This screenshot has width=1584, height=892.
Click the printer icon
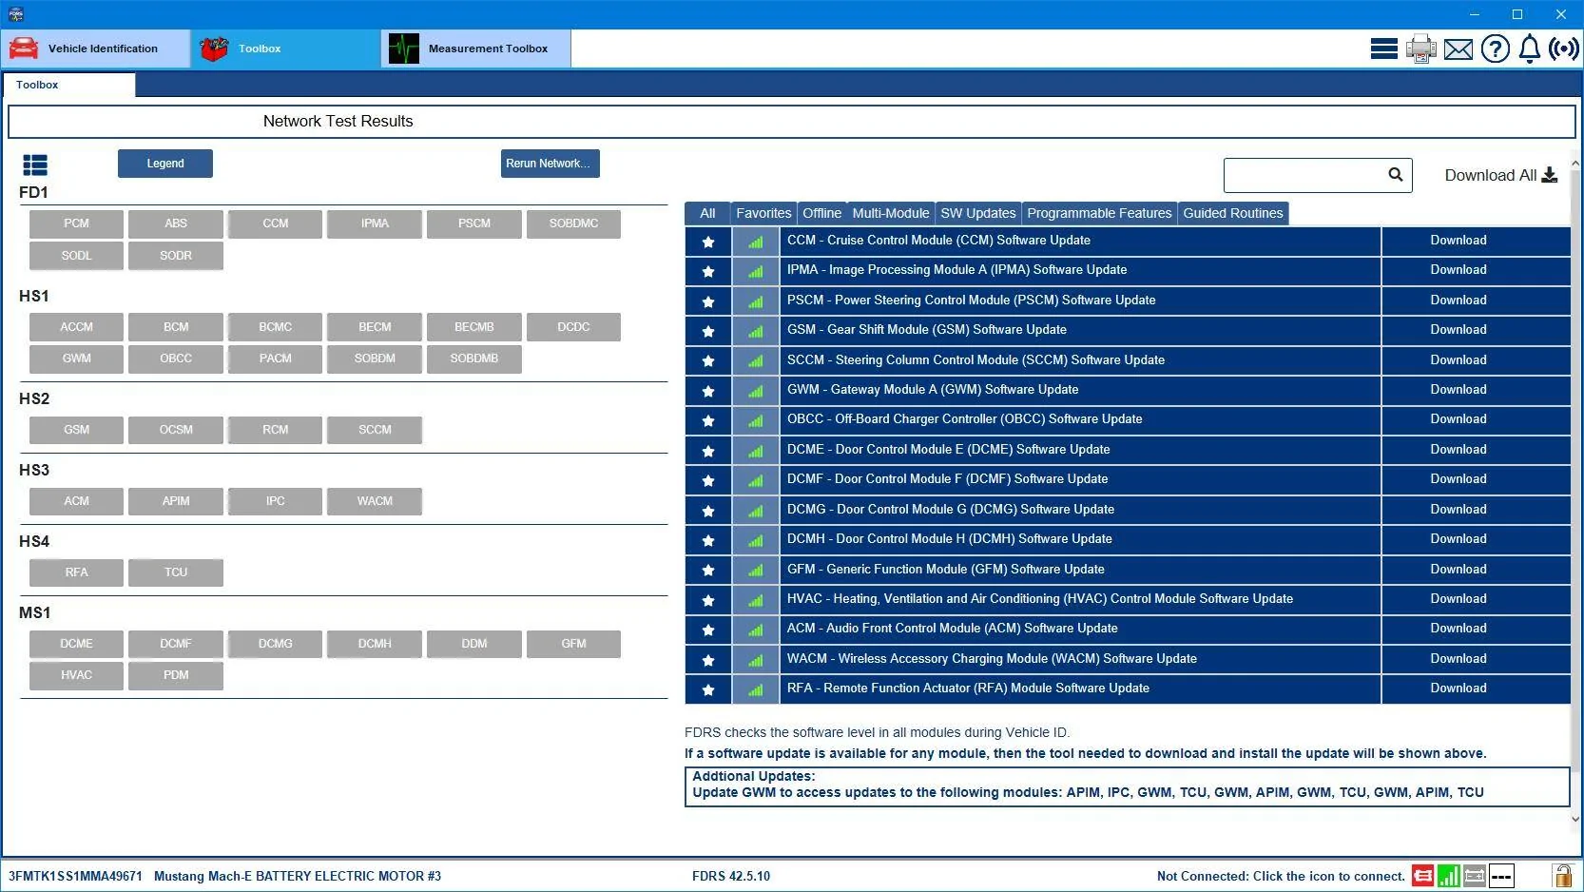click(1420, 48)
